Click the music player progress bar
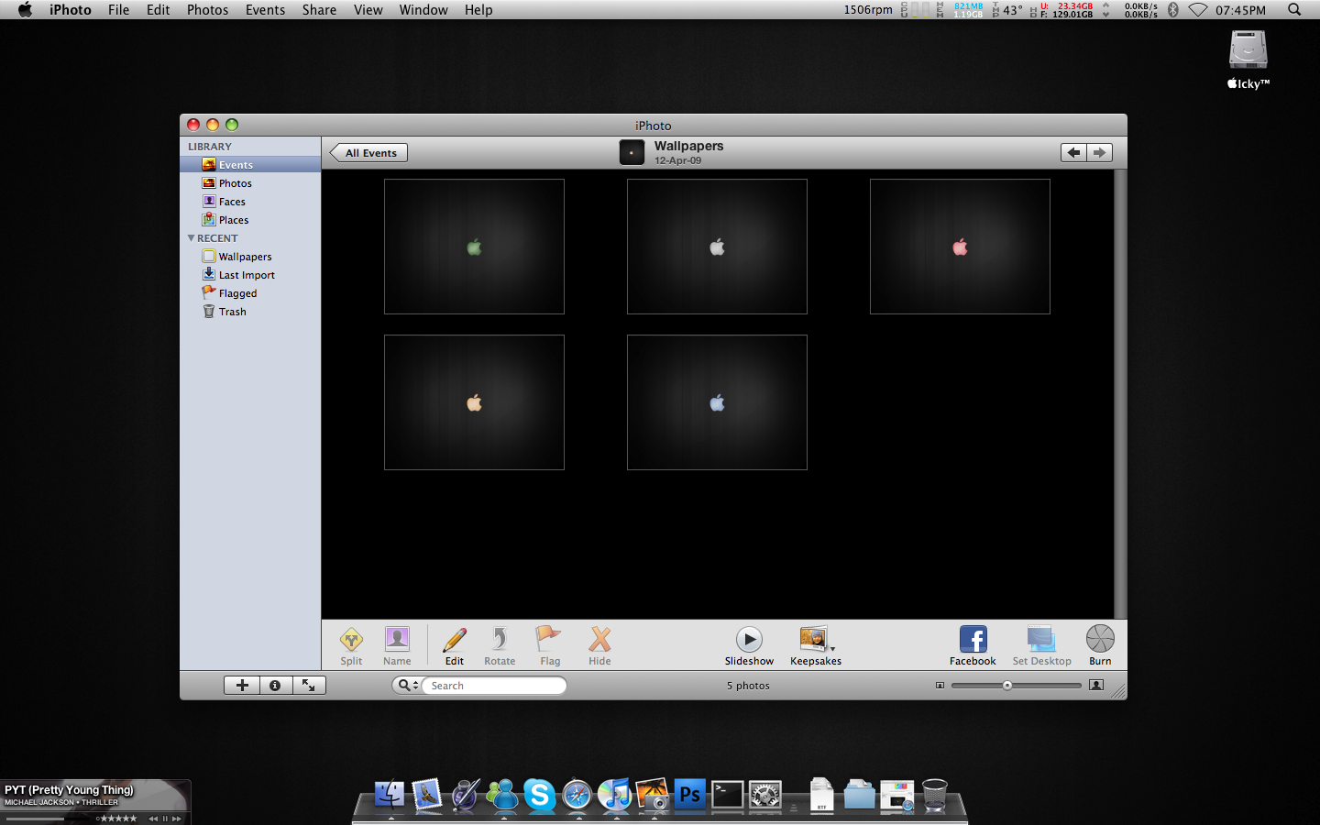 [49, 819]
